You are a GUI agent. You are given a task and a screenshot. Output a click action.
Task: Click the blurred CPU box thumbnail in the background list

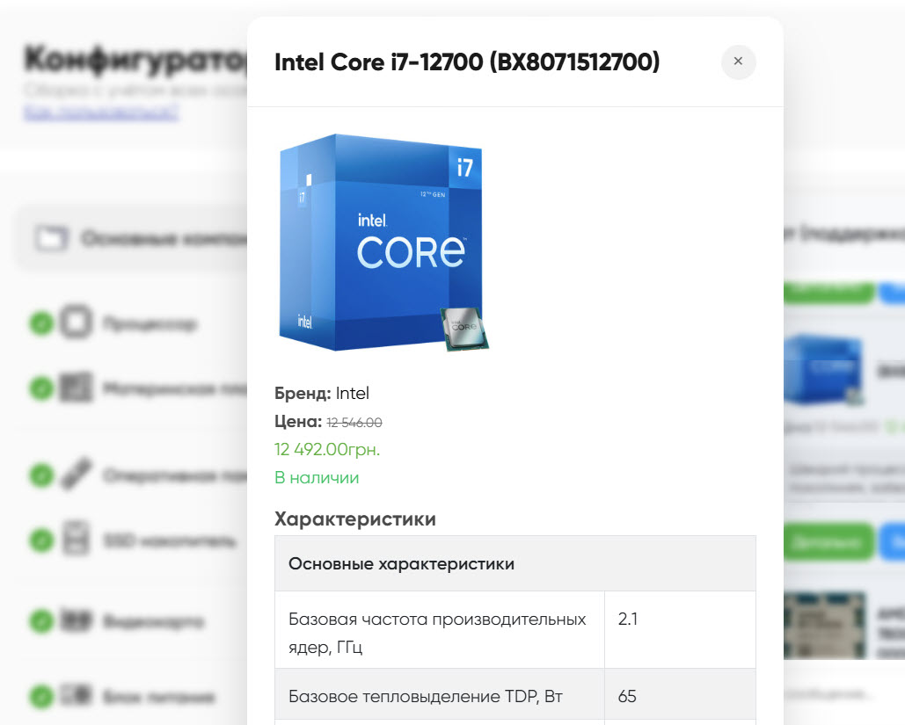pyautogui.click(x=823, y=370)
